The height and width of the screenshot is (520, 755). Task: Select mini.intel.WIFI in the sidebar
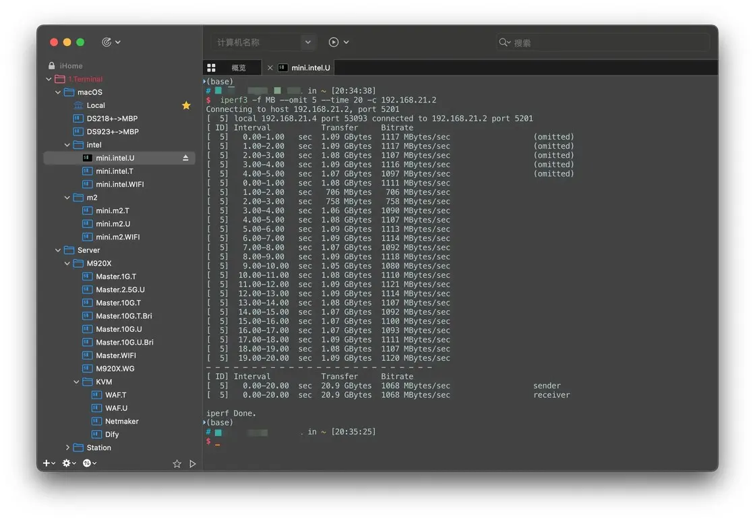tap(120, 184)
